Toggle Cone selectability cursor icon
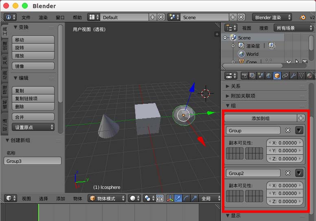Viewport: 316px width, 221px height. click(x=297, y=61)
